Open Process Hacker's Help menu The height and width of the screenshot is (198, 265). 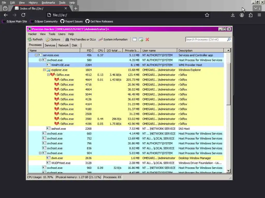[71, 34]
